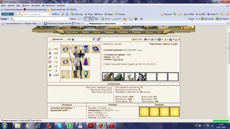This screenshot has width=230, height=129.
Task: Select the vampire unit with count 8
Action: point(140,77)
